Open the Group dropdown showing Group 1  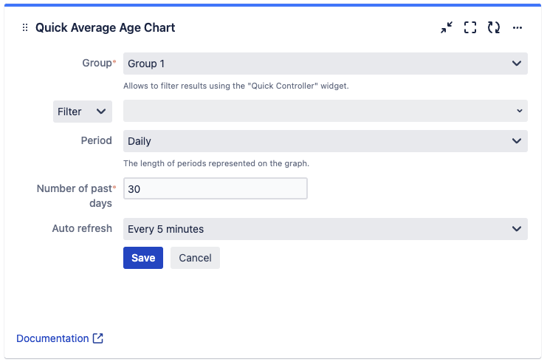(x=325, y=64)
